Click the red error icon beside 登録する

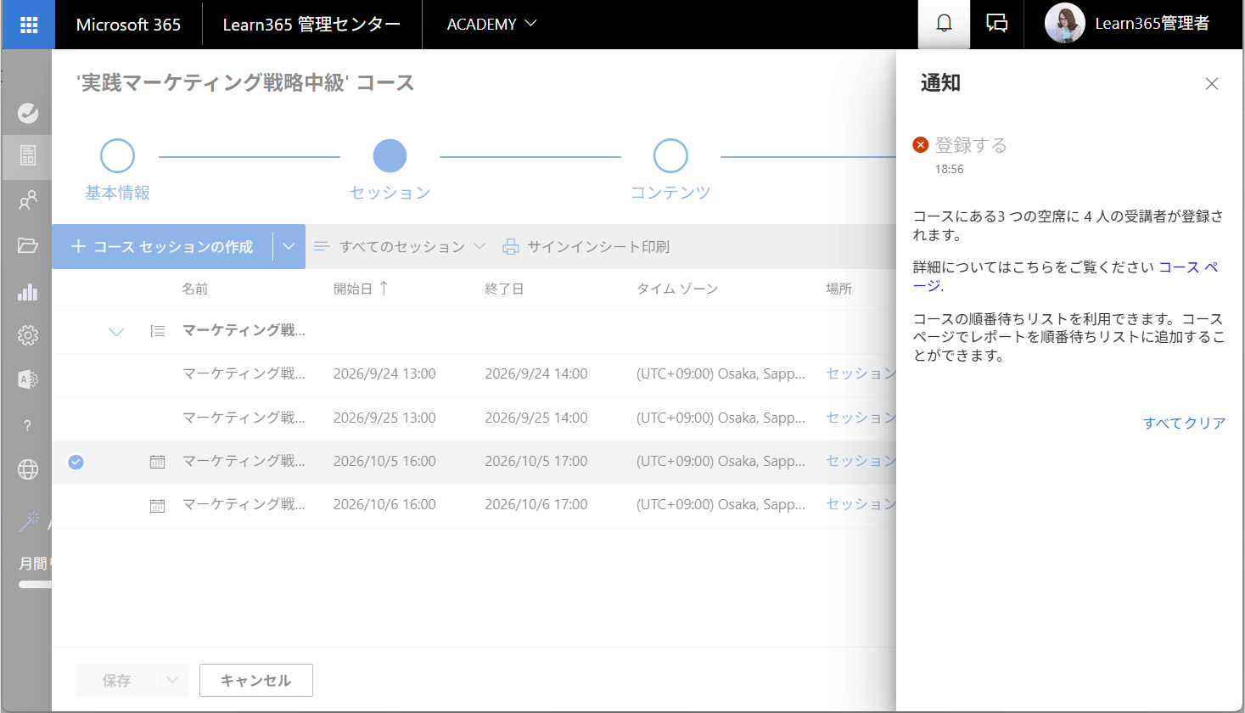tap(921, 145)
